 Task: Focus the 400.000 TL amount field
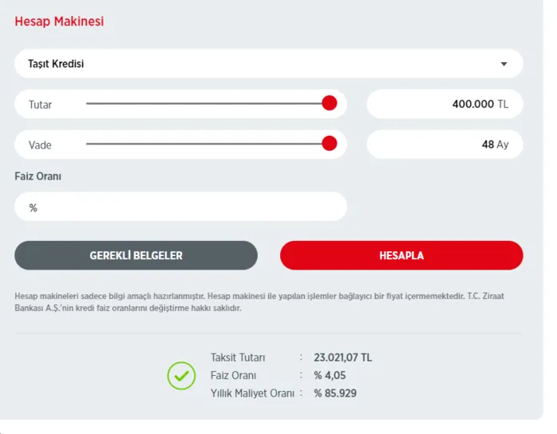click(444, 104)
